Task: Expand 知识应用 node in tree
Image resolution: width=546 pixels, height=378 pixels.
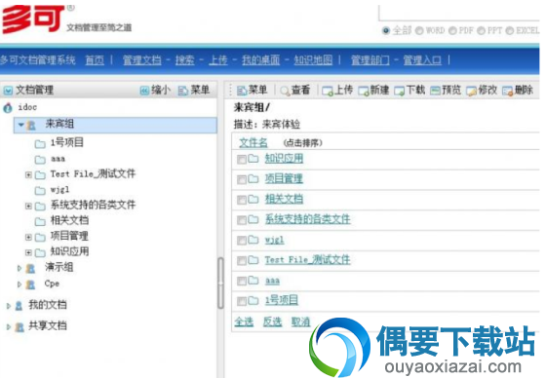Action: 28,252
